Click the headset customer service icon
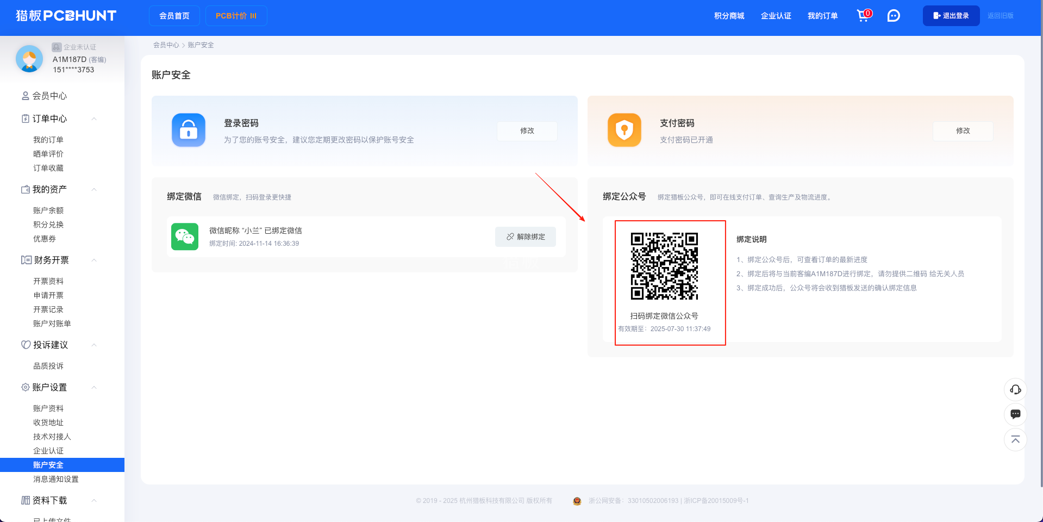This screenshot has width=1043, height=522. click(x=1015, y=389)
